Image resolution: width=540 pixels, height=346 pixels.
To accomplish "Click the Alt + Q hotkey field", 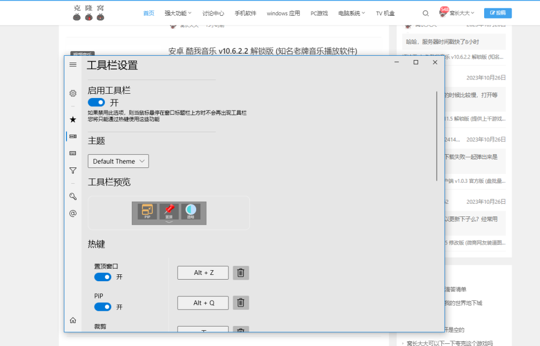I will [x=203, y=303].
